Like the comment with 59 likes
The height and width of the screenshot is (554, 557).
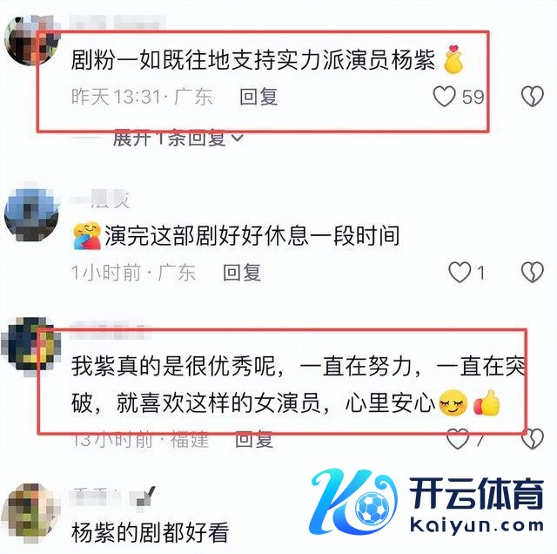click(x=444, y=97)
